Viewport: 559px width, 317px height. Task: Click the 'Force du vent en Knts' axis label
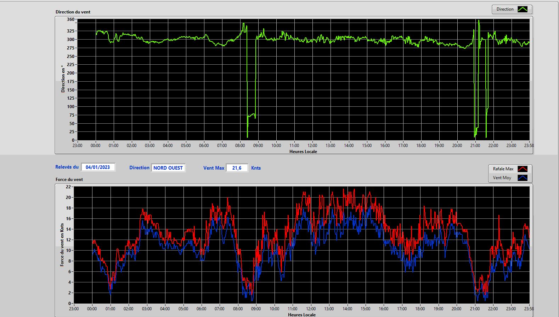(x=62, y=245)
